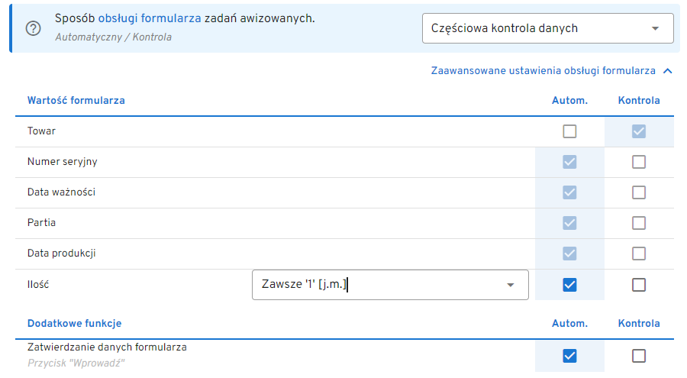Check Kontrola box for Data produkcji
The width and height of the screenshot is (687, 378).
(639, 254)
